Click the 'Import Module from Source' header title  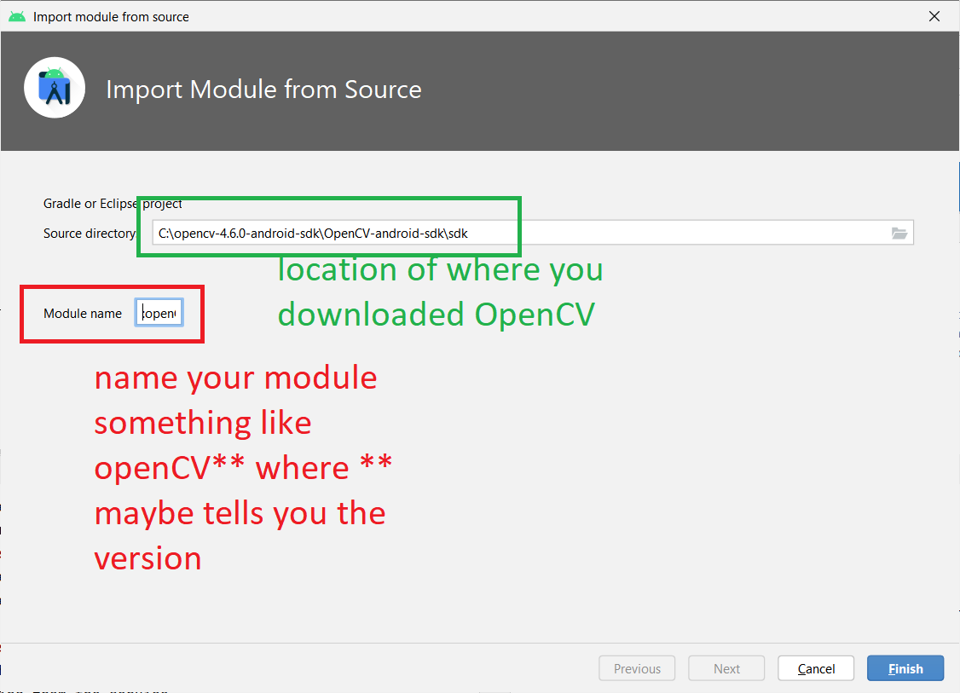(263, 90)
